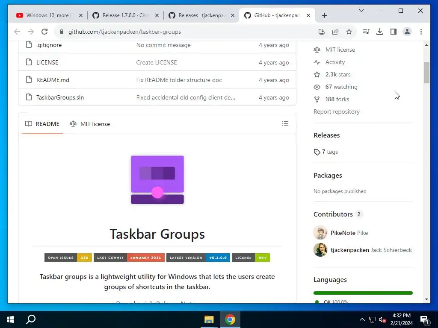The image size is (438, 328).
Task: Toggle the Chrome side panel icon
Action: [x=394, y=32]
